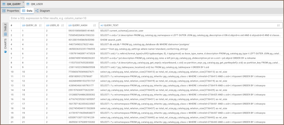The height and width of the screenshot is (125, 284).
Task: Sort by USER_ID column sort icon
Action: 63,25
